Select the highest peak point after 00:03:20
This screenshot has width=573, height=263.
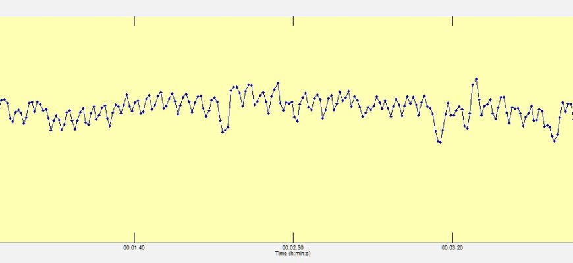click(476, 79)
